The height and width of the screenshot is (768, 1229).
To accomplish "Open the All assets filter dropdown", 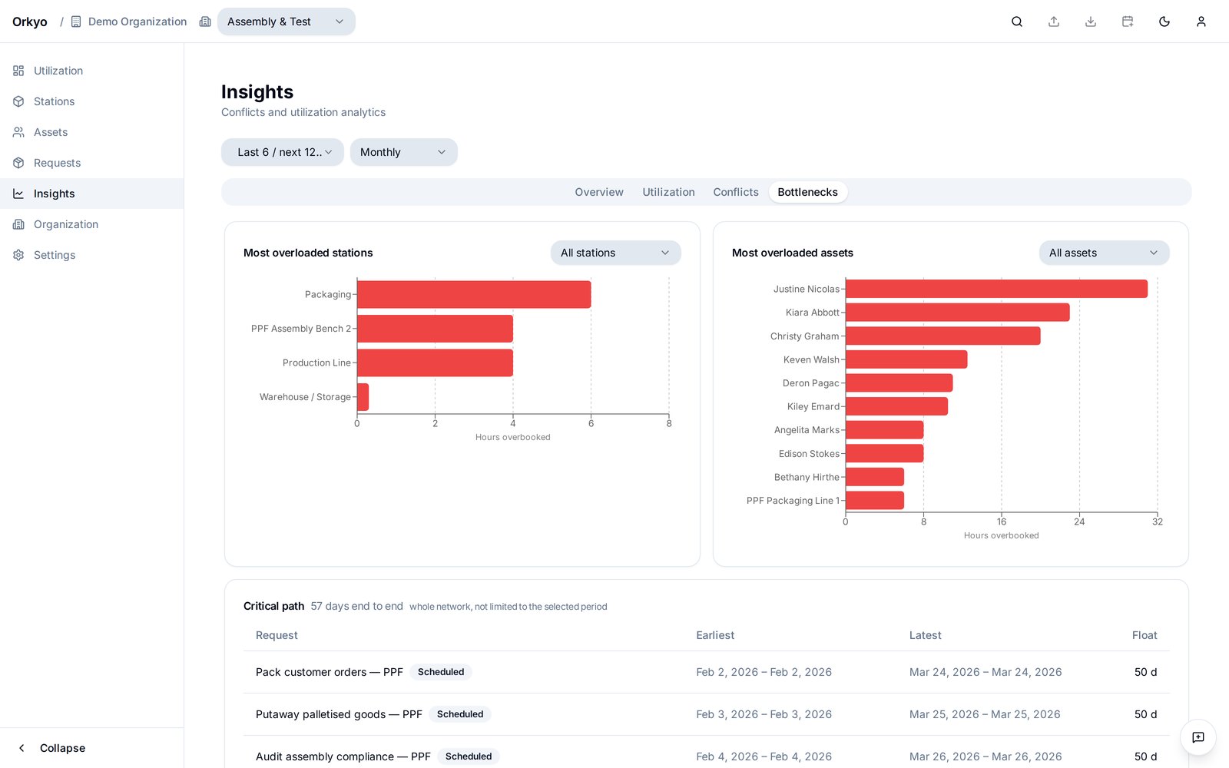I will click(x=1105, y=253).
